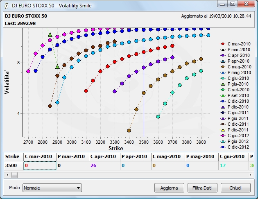This screenshot has width=258, height=199.
Task: Click the C dic-2011 legend marker
Action: pyautogui.click(x=223, y=124)
